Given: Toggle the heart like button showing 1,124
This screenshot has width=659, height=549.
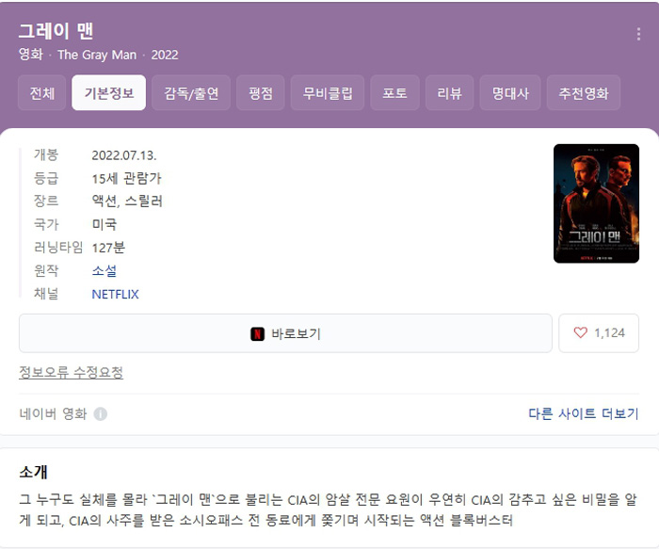Looking at the screenshot, I should click(x=599, y=333).
